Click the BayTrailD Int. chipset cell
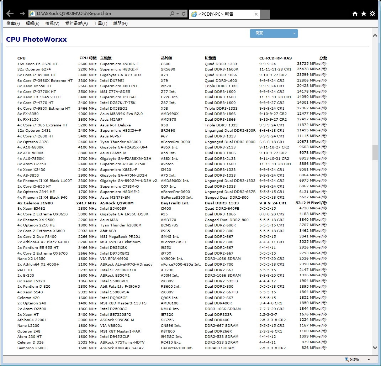The height and width of the screenshot is (366, 381). pos(175,203)
